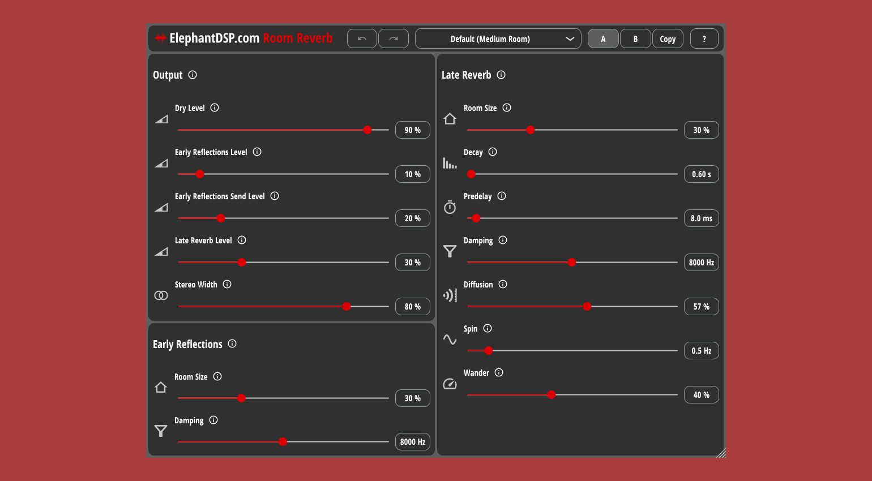Click the Decay bars icon
This screenshot has height=481, width=872.
pos(450,163)
